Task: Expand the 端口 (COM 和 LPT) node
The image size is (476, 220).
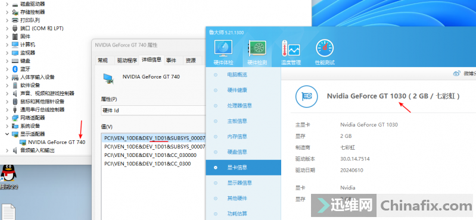Action: pos(7,28)
